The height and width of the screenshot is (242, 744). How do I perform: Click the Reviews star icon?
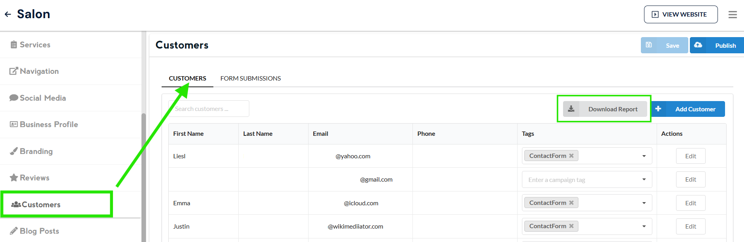tap(14, 178)
